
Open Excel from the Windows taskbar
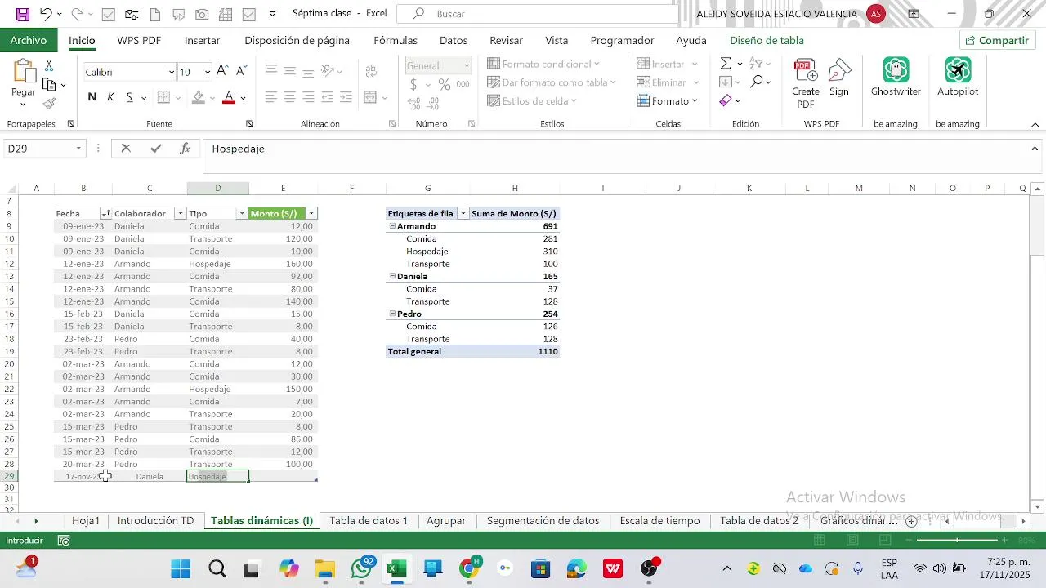(397, 569)
